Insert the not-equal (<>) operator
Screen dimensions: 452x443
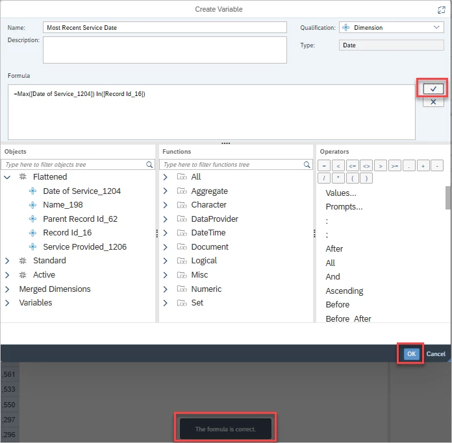366,166
